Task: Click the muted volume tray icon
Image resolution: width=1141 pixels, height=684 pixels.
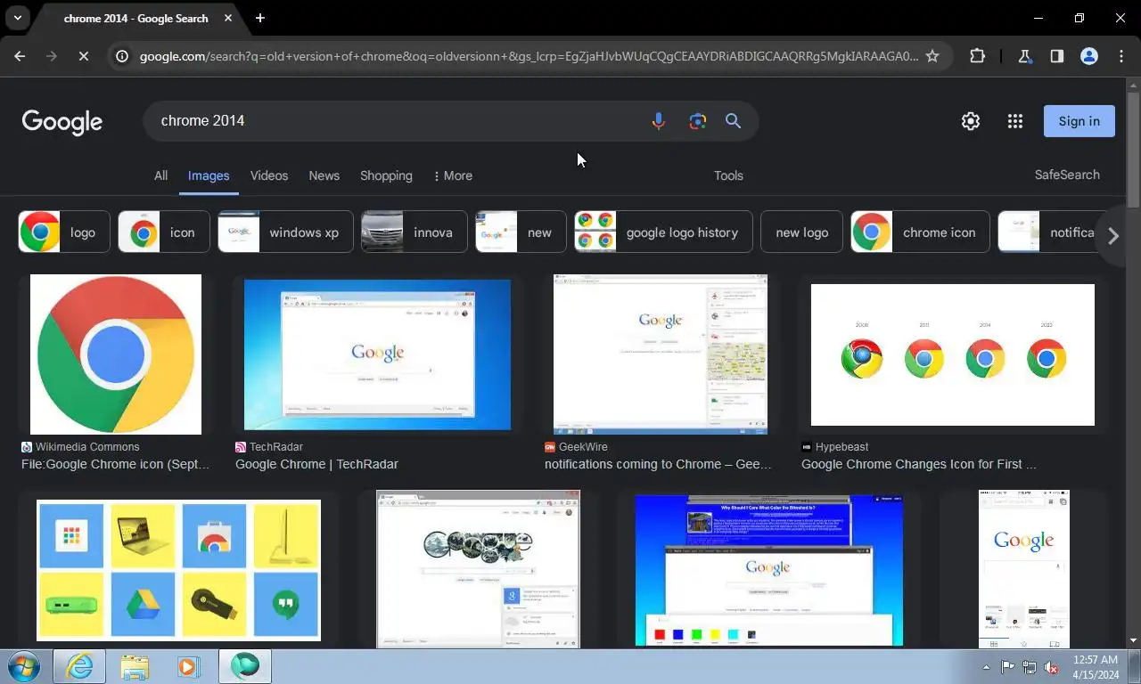Action: click(x=1052, y=666)
